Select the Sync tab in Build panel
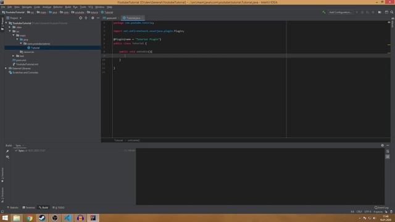The image size is (395, 222). (x=20, y=146)
